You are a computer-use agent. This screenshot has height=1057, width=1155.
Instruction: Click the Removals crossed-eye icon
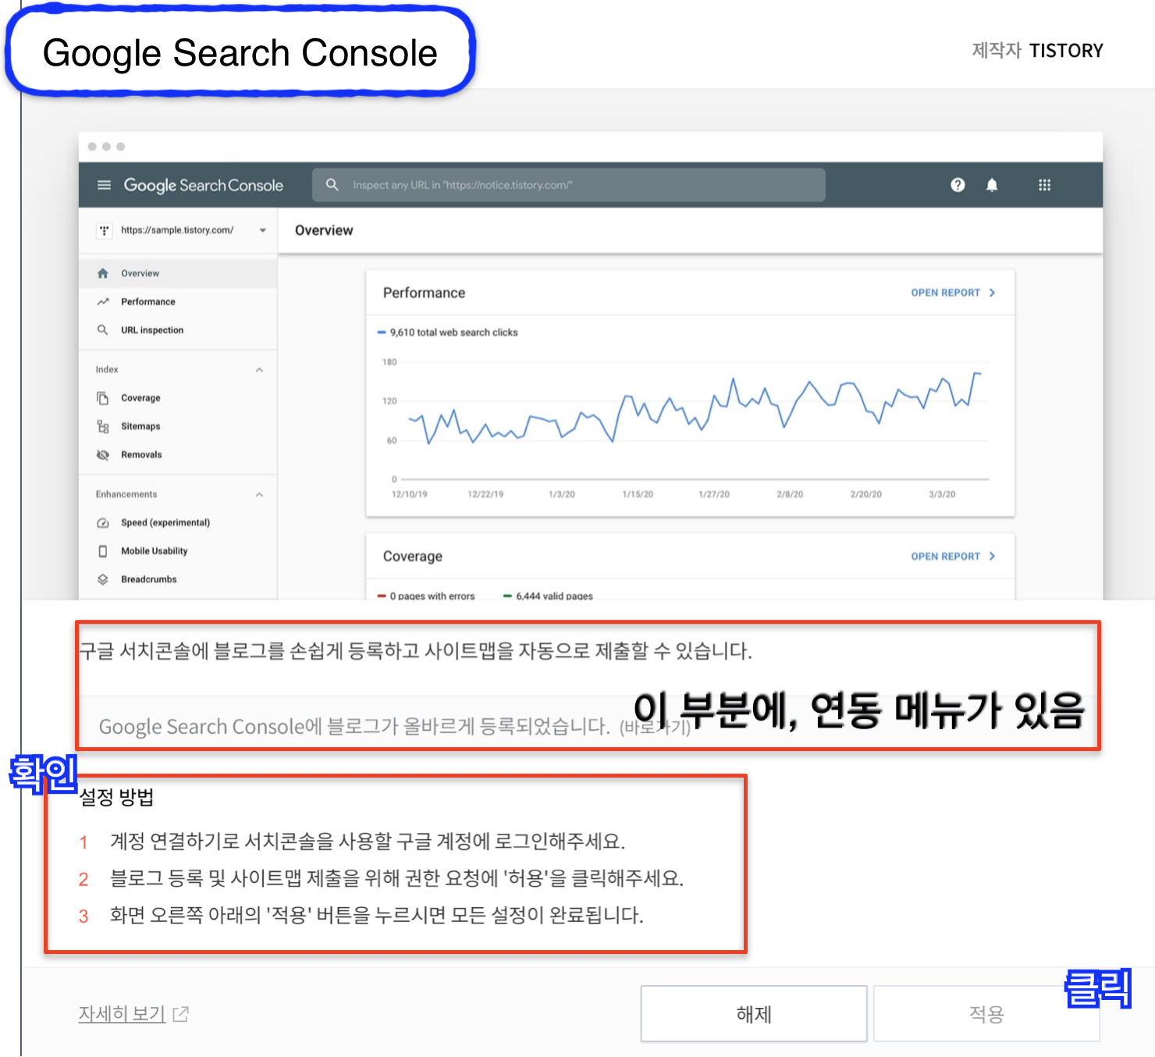click(x=102, y=454)
